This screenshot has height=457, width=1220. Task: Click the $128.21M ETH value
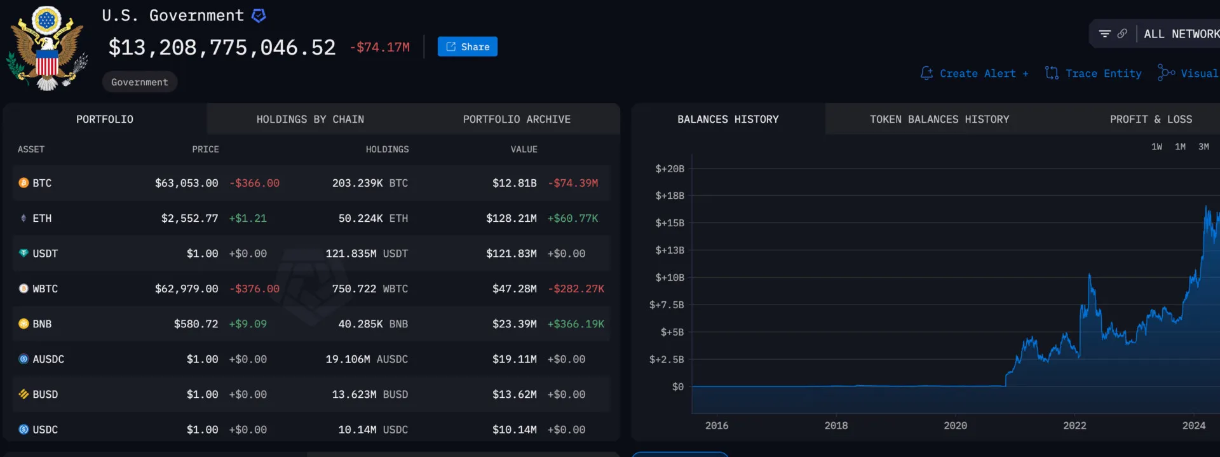click(512, 218)
